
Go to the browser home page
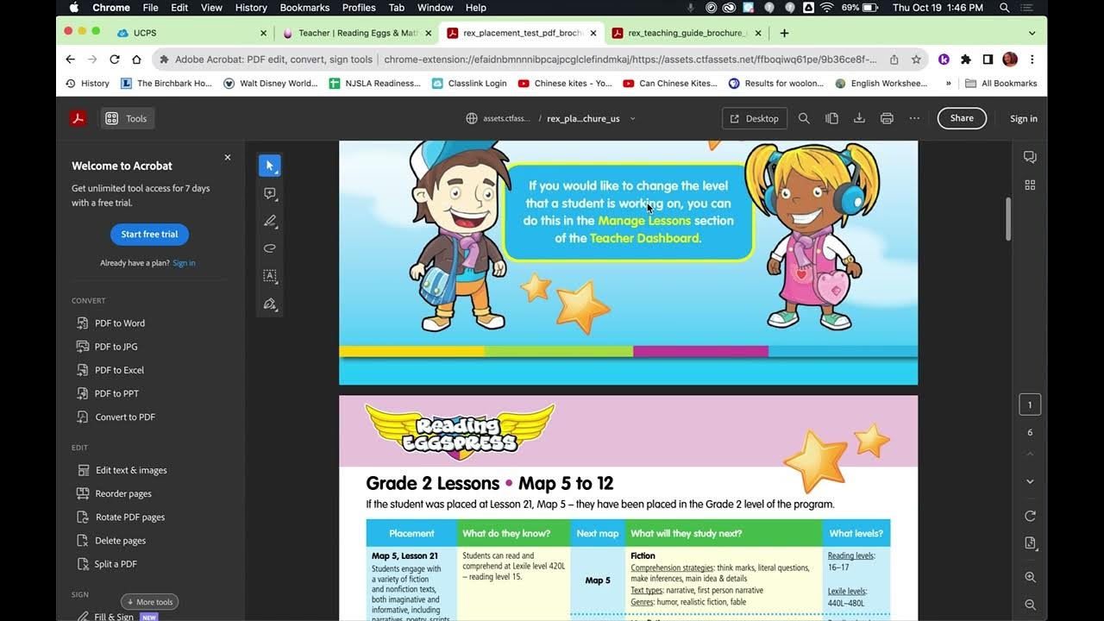coord(136,60)
